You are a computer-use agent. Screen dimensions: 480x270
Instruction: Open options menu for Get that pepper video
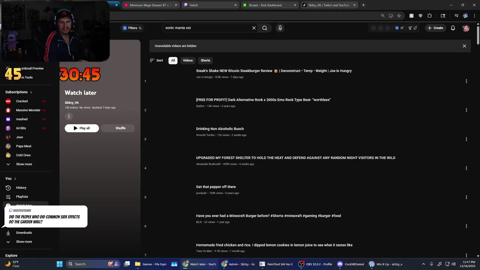point(466,197)
